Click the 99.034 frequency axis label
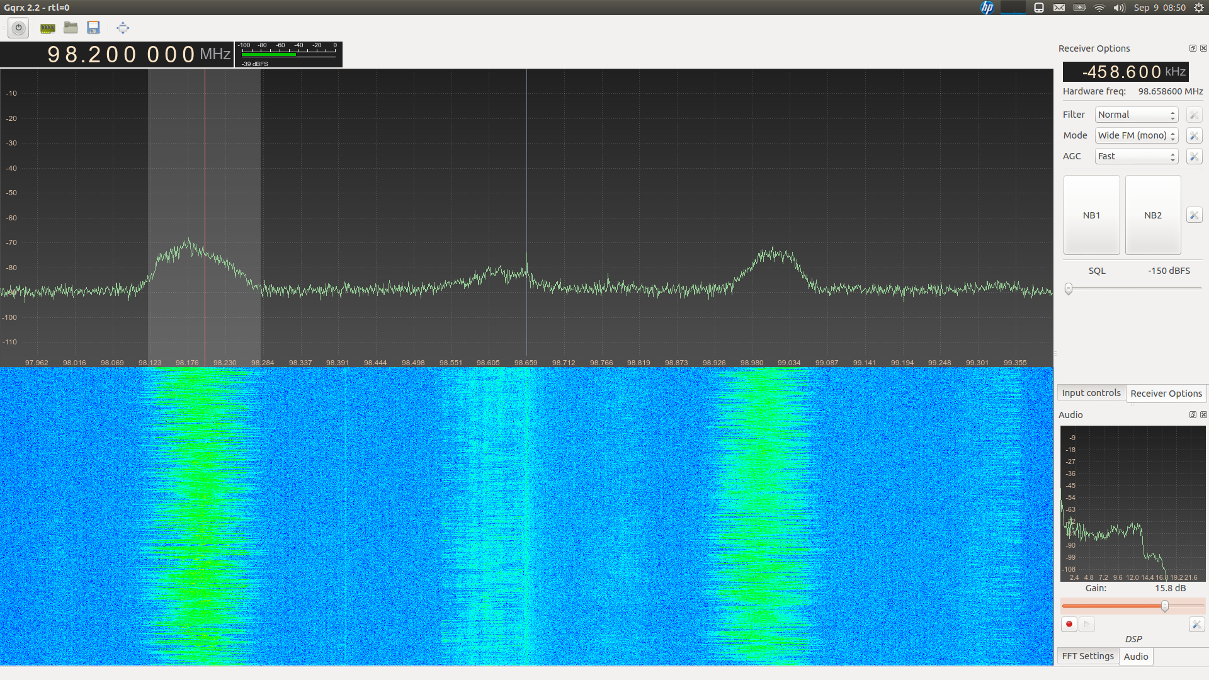 [x=789, y=363]
